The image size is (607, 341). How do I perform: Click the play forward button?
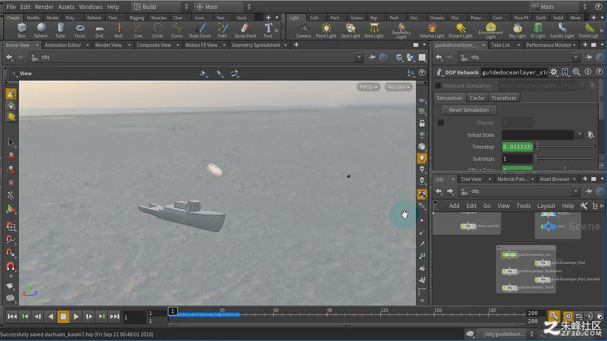point(76,316)
